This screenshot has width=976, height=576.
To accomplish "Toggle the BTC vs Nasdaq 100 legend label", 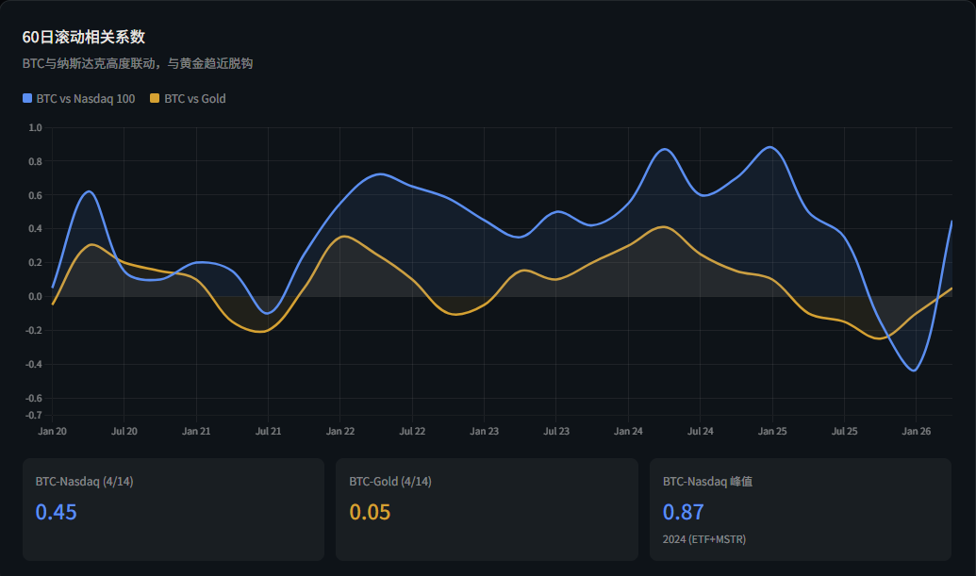I will click(85, 98).
